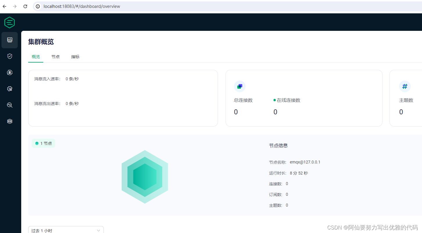Select the monitoring dashboard icon in sidebar

[x=10, y=40]
